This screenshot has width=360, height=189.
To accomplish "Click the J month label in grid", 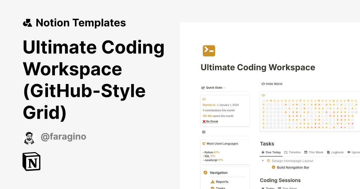I will pyautogui.click(x=286, y=101).
